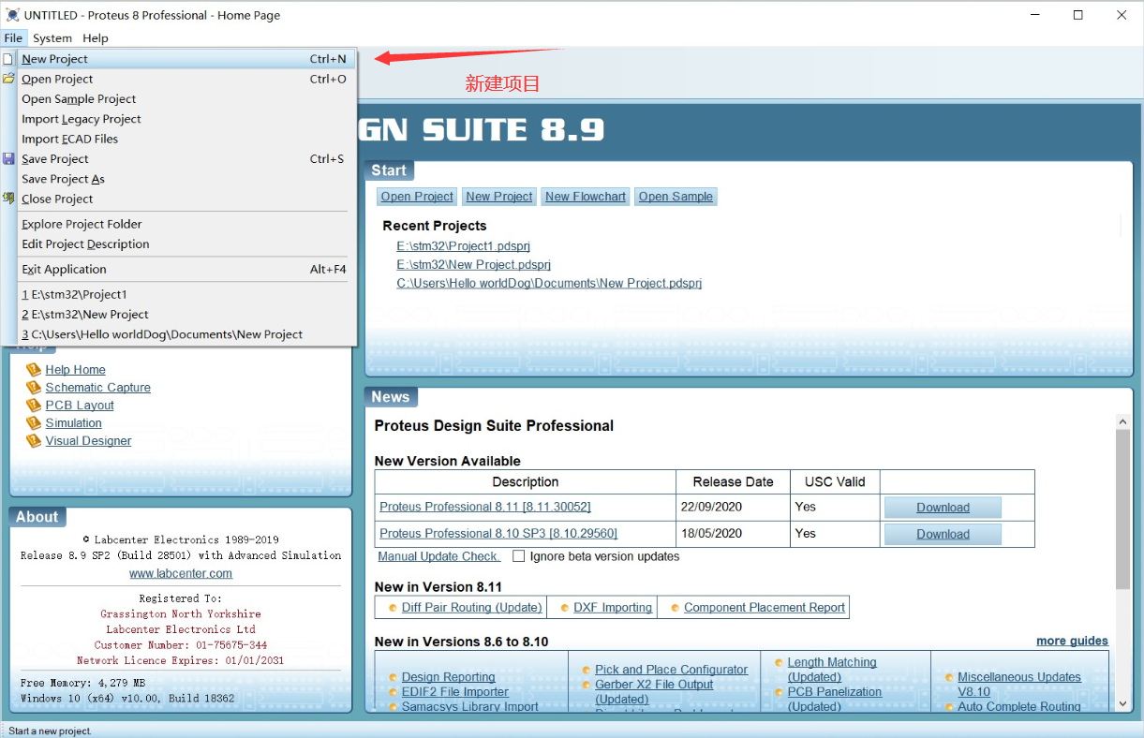Open the Proteus Professional 8.10 SP3 link

498,533
